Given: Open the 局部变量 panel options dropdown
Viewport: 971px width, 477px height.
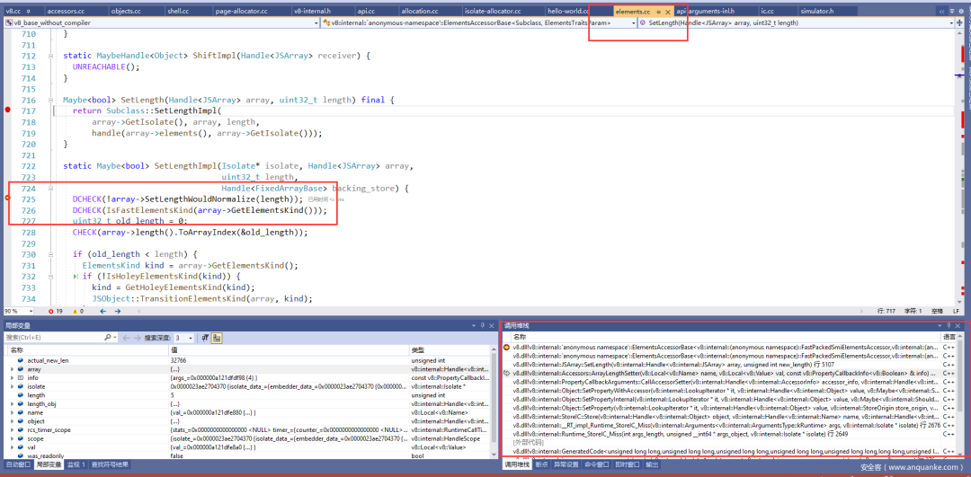Looking at the screenshot, I should (474, 325).
